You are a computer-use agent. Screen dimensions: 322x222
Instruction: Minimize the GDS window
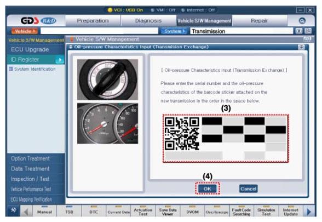[300, 10]
